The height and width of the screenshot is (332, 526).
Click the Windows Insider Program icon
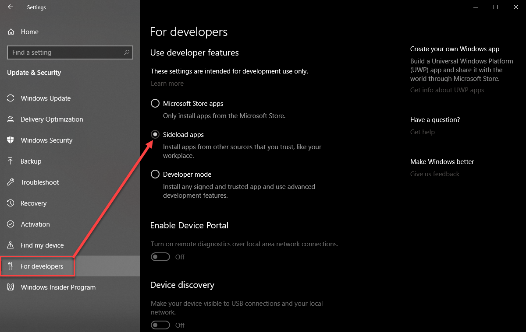point(11,287)
